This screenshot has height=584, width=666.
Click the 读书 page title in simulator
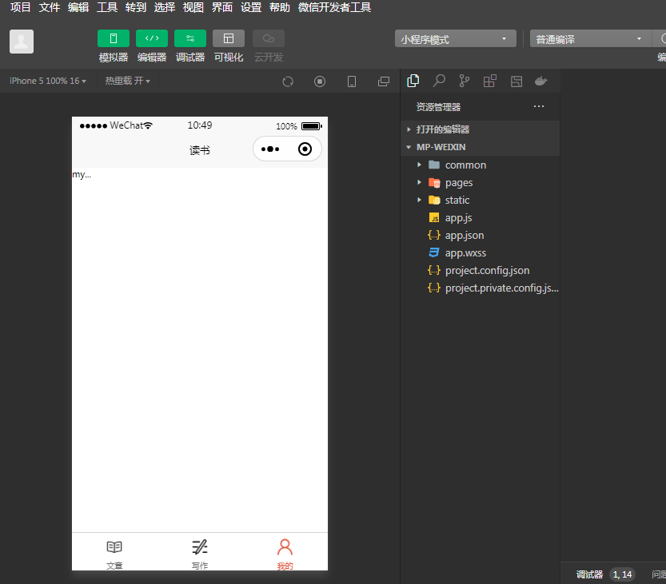[x=200, y=150]
